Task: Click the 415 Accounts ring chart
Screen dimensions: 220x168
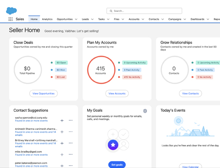Action: click(101, 70)
